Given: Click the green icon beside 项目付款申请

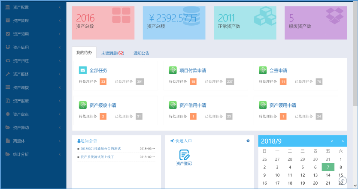Looking at the screenshot, I should coord(173,70).
